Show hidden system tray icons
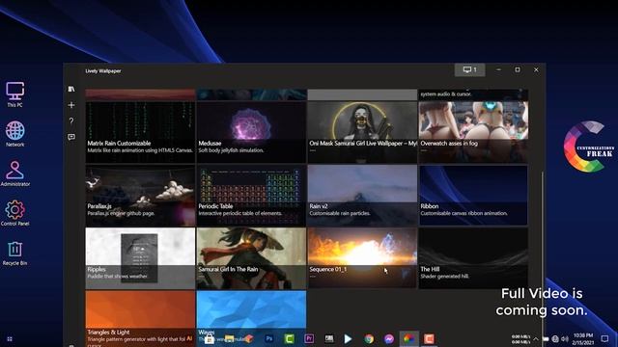The image size is (618, 347). 536,338
